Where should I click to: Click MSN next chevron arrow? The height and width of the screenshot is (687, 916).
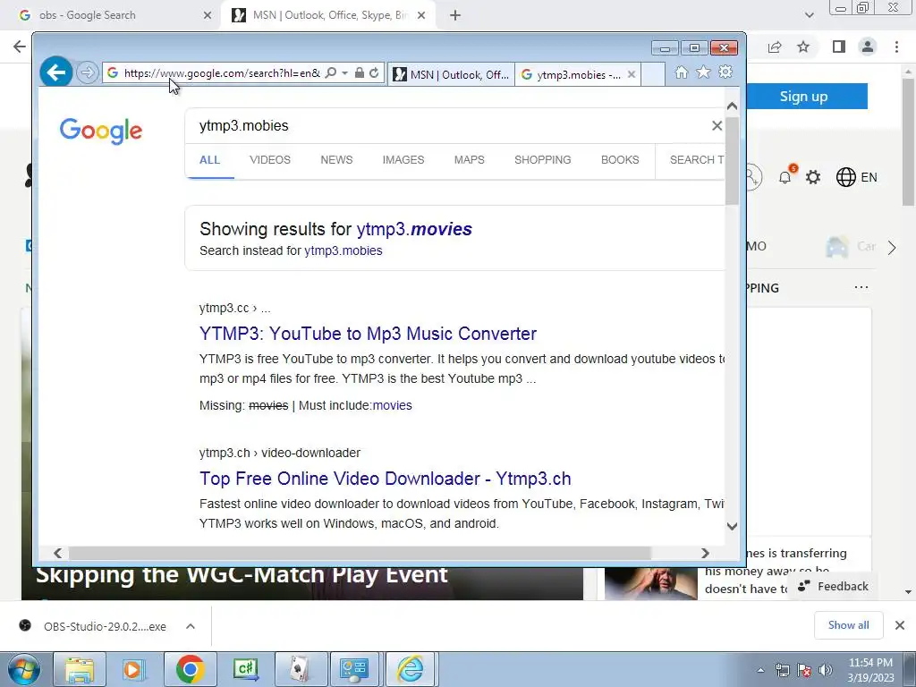[x=892, y=248]
